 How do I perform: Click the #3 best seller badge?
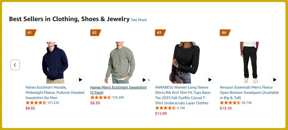159,33
